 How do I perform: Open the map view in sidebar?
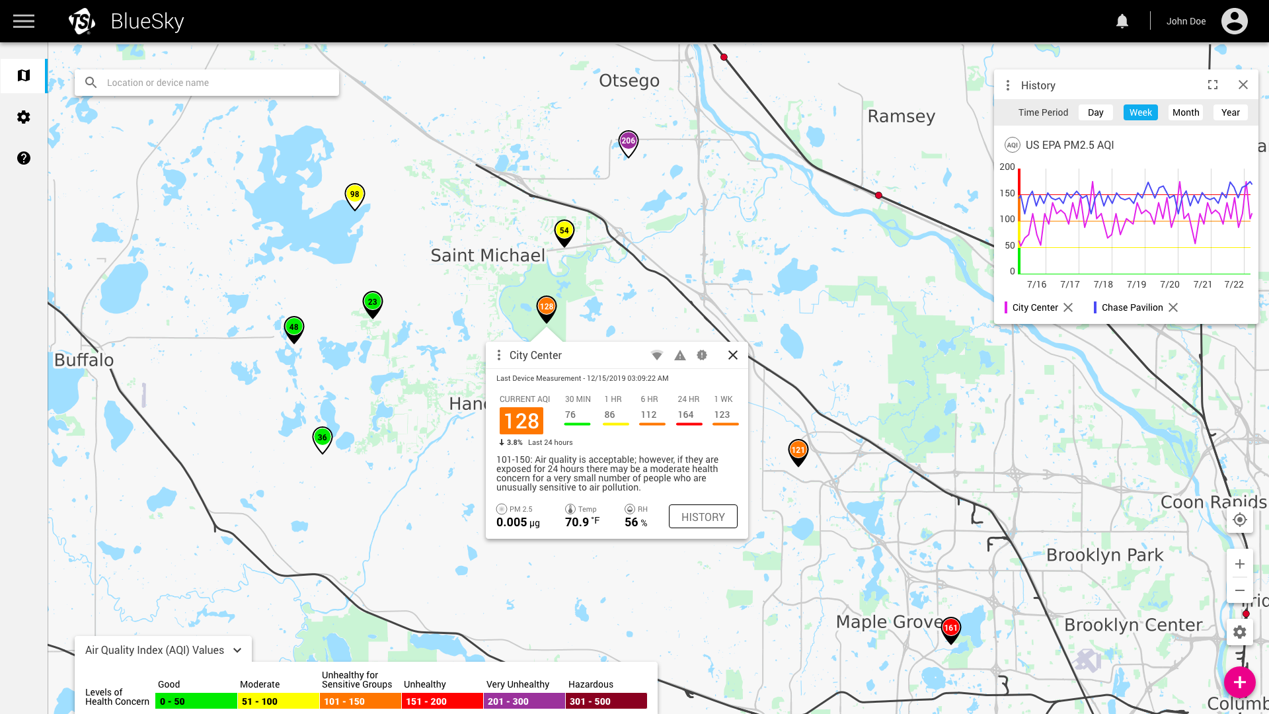coord(24,75)
